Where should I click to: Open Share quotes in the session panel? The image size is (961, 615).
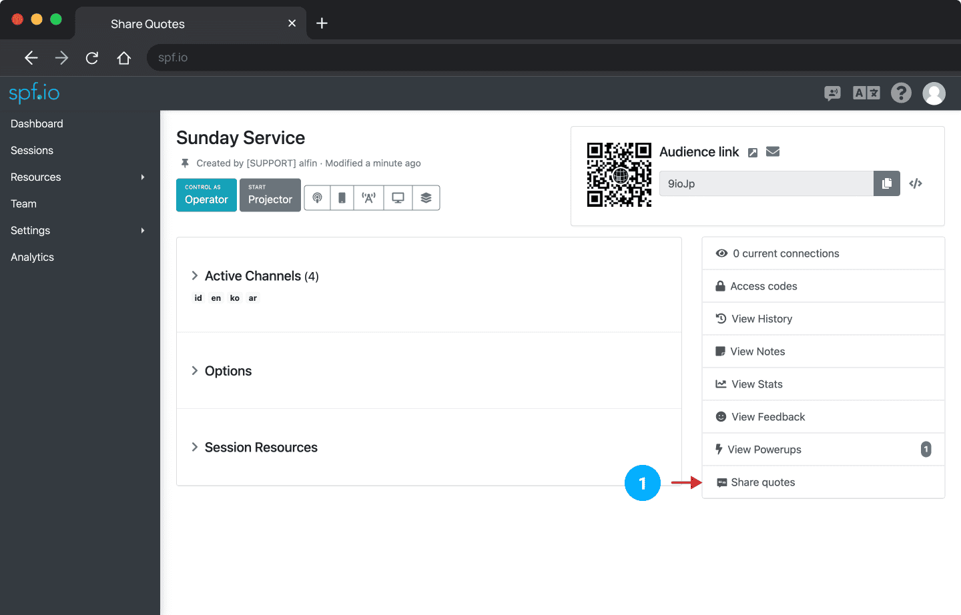click(x=761, y=482)
